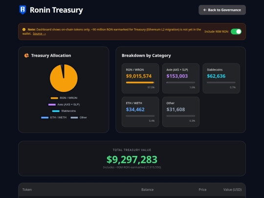Select the Axie (AXS + SLP) category card
Image resolution: width=264 pixels, height=198 pixels.
pyautogui.click(x=181, y=78)
